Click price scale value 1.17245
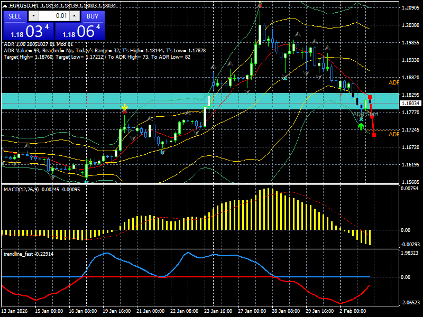 pyautogui.click(x=411, y=130)
